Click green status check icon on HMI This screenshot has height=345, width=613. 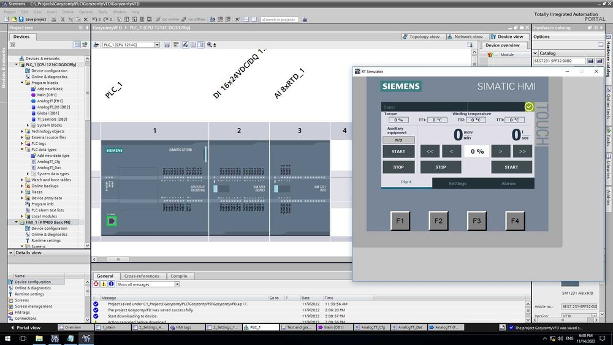(529, 107)
